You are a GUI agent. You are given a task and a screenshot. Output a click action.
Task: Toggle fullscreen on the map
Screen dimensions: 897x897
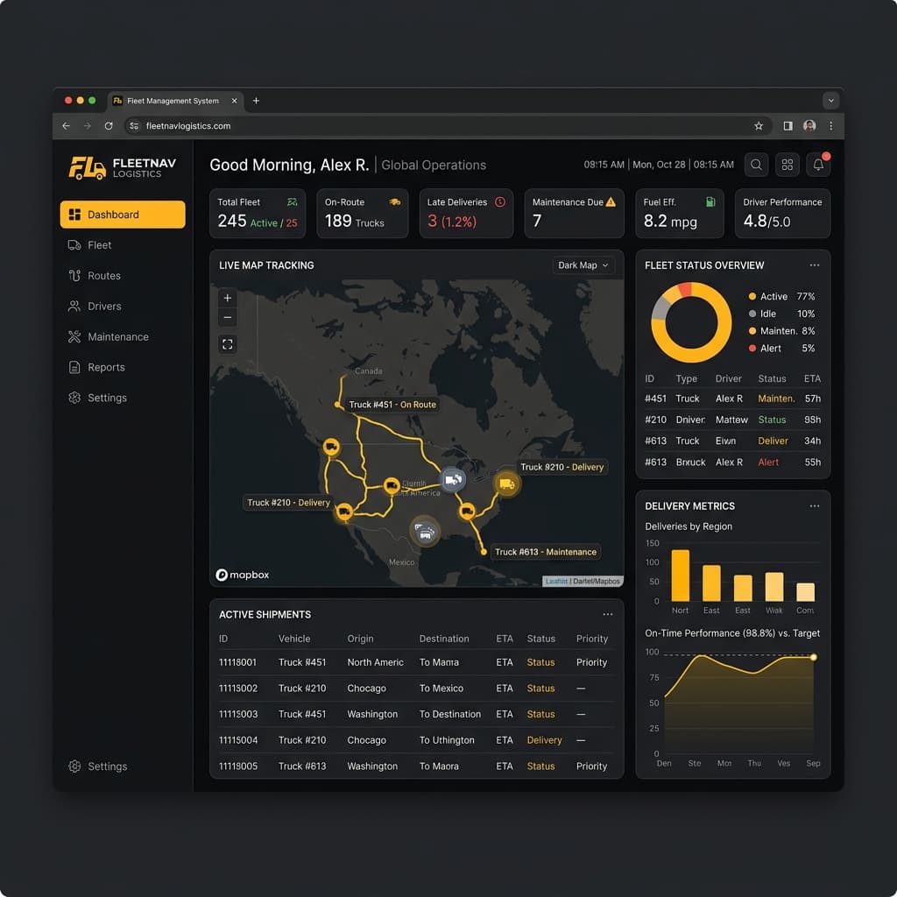tap(228, 343)
